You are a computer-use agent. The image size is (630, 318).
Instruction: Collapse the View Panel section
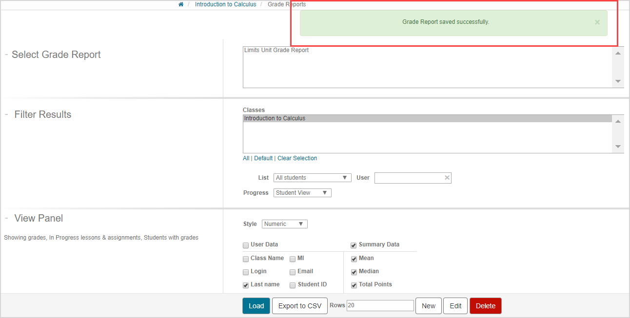tap(6, 218)
